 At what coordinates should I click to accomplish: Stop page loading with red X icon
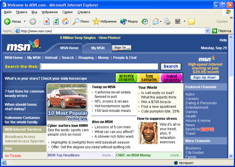[47, 21]
